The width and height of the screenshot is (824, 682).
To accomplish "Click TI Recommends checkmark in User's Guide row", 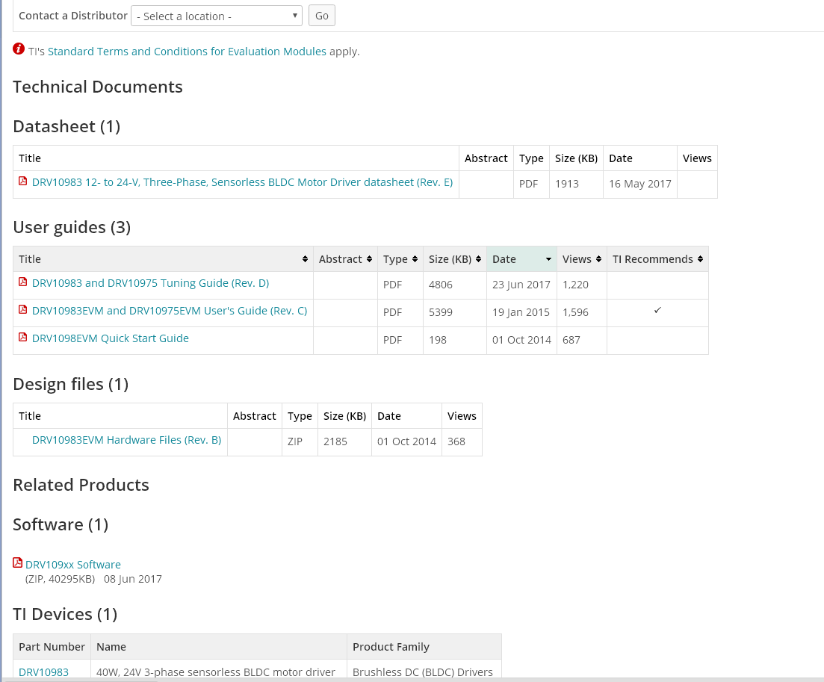I will [x=657, y=311].
